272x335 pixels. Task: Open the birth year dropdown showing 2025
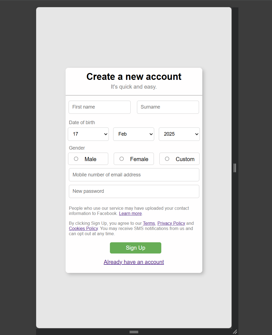point(179,134)
